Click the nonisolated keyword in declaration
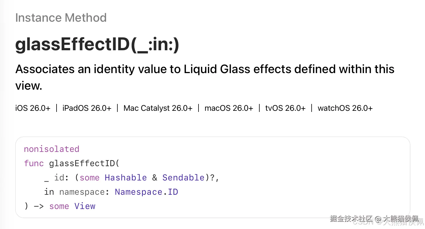Screen dimensions: 425x229 52,149
